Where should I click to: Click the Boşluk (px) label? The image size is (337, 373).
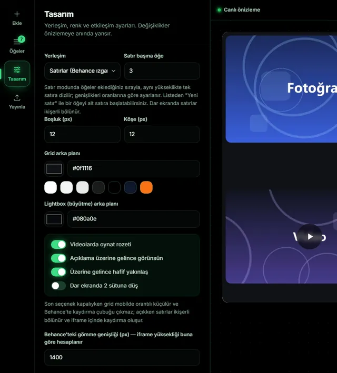click(x=58, y=119)
